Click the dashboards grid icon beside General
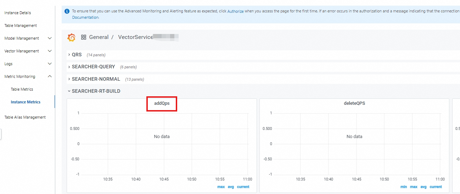460x194 pixels. pos(84,37)
